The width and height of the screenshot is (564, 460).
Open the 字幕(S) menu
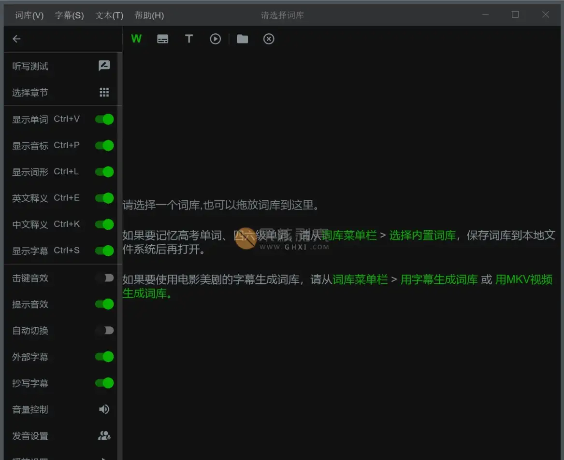[x=69, y=15]
